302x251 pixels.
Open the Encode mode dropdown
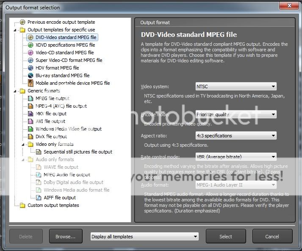click(x=236, y=114)
